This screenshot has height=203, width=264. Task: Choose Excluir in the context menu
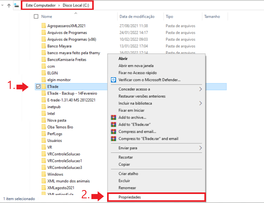(124, 180)
